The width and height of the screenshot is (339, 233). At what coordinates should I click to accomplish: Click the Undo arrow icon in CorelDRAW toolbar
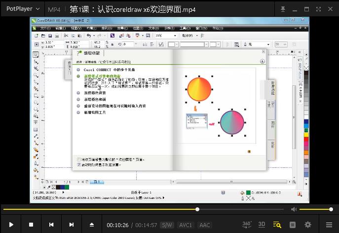[x=89, y=36]
